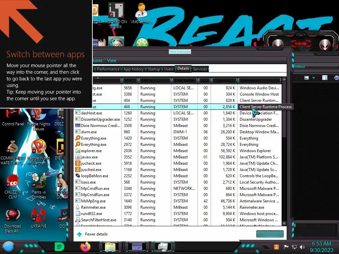Switch to the Startup tab
The image size is (339, 254).
tap(154, 69)
